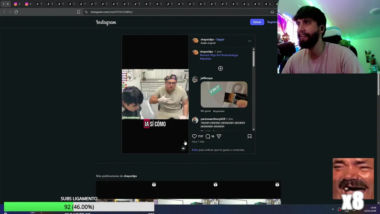
Task: Open site information icon in address bar
Action: [86, 12]
